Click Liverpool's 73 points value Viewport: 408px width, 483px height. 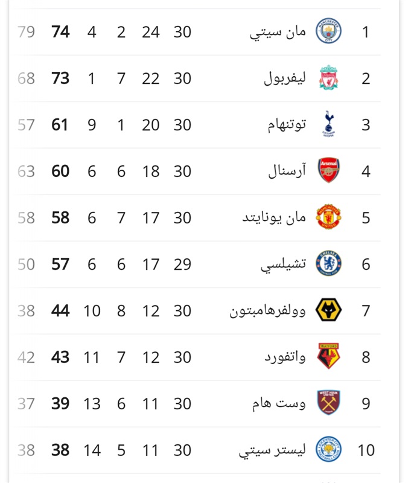(60, 78)
